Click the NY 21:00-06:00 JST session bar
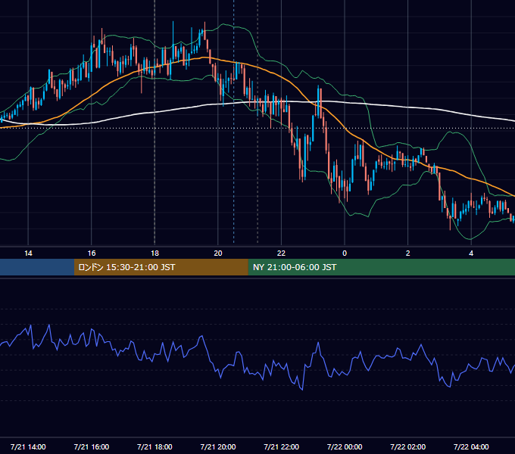Viewport: 515px width, 454px height. [x=381, y=267]
